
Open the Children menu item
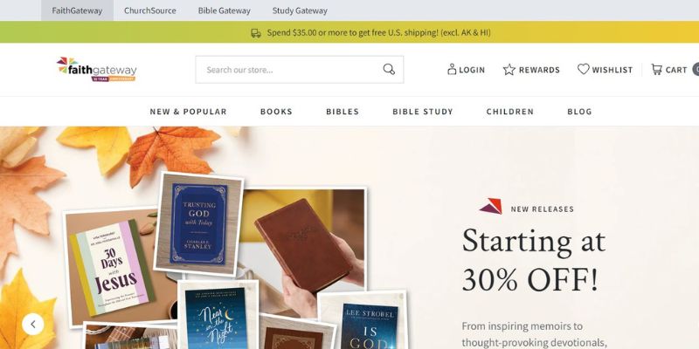(x=510, y=112)
